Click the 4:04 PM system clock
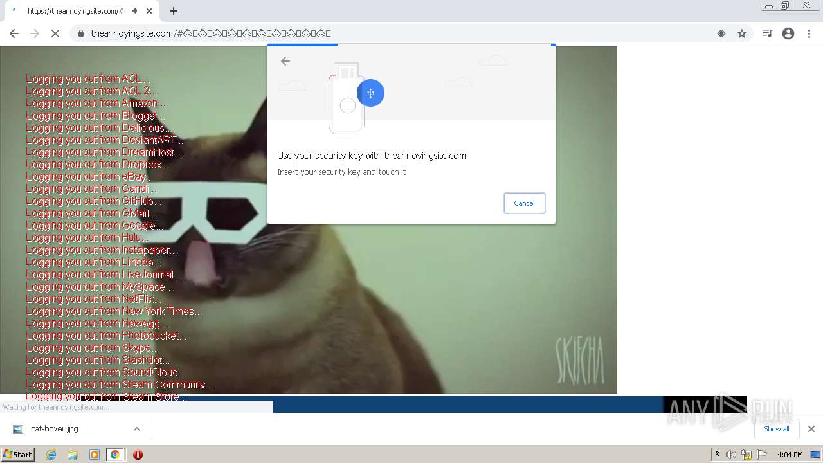This screenshot has height=463, width=823. (x=790, y=455)
